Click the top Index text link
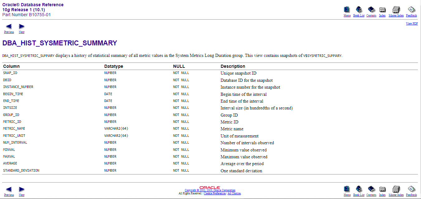Viewport: 421px width, 199px height. pyautogui.click(x=382, y=16)
